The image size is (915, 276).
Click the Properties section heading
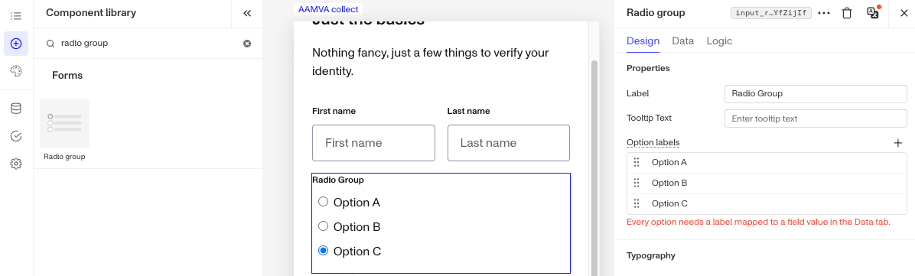point(648,68)
